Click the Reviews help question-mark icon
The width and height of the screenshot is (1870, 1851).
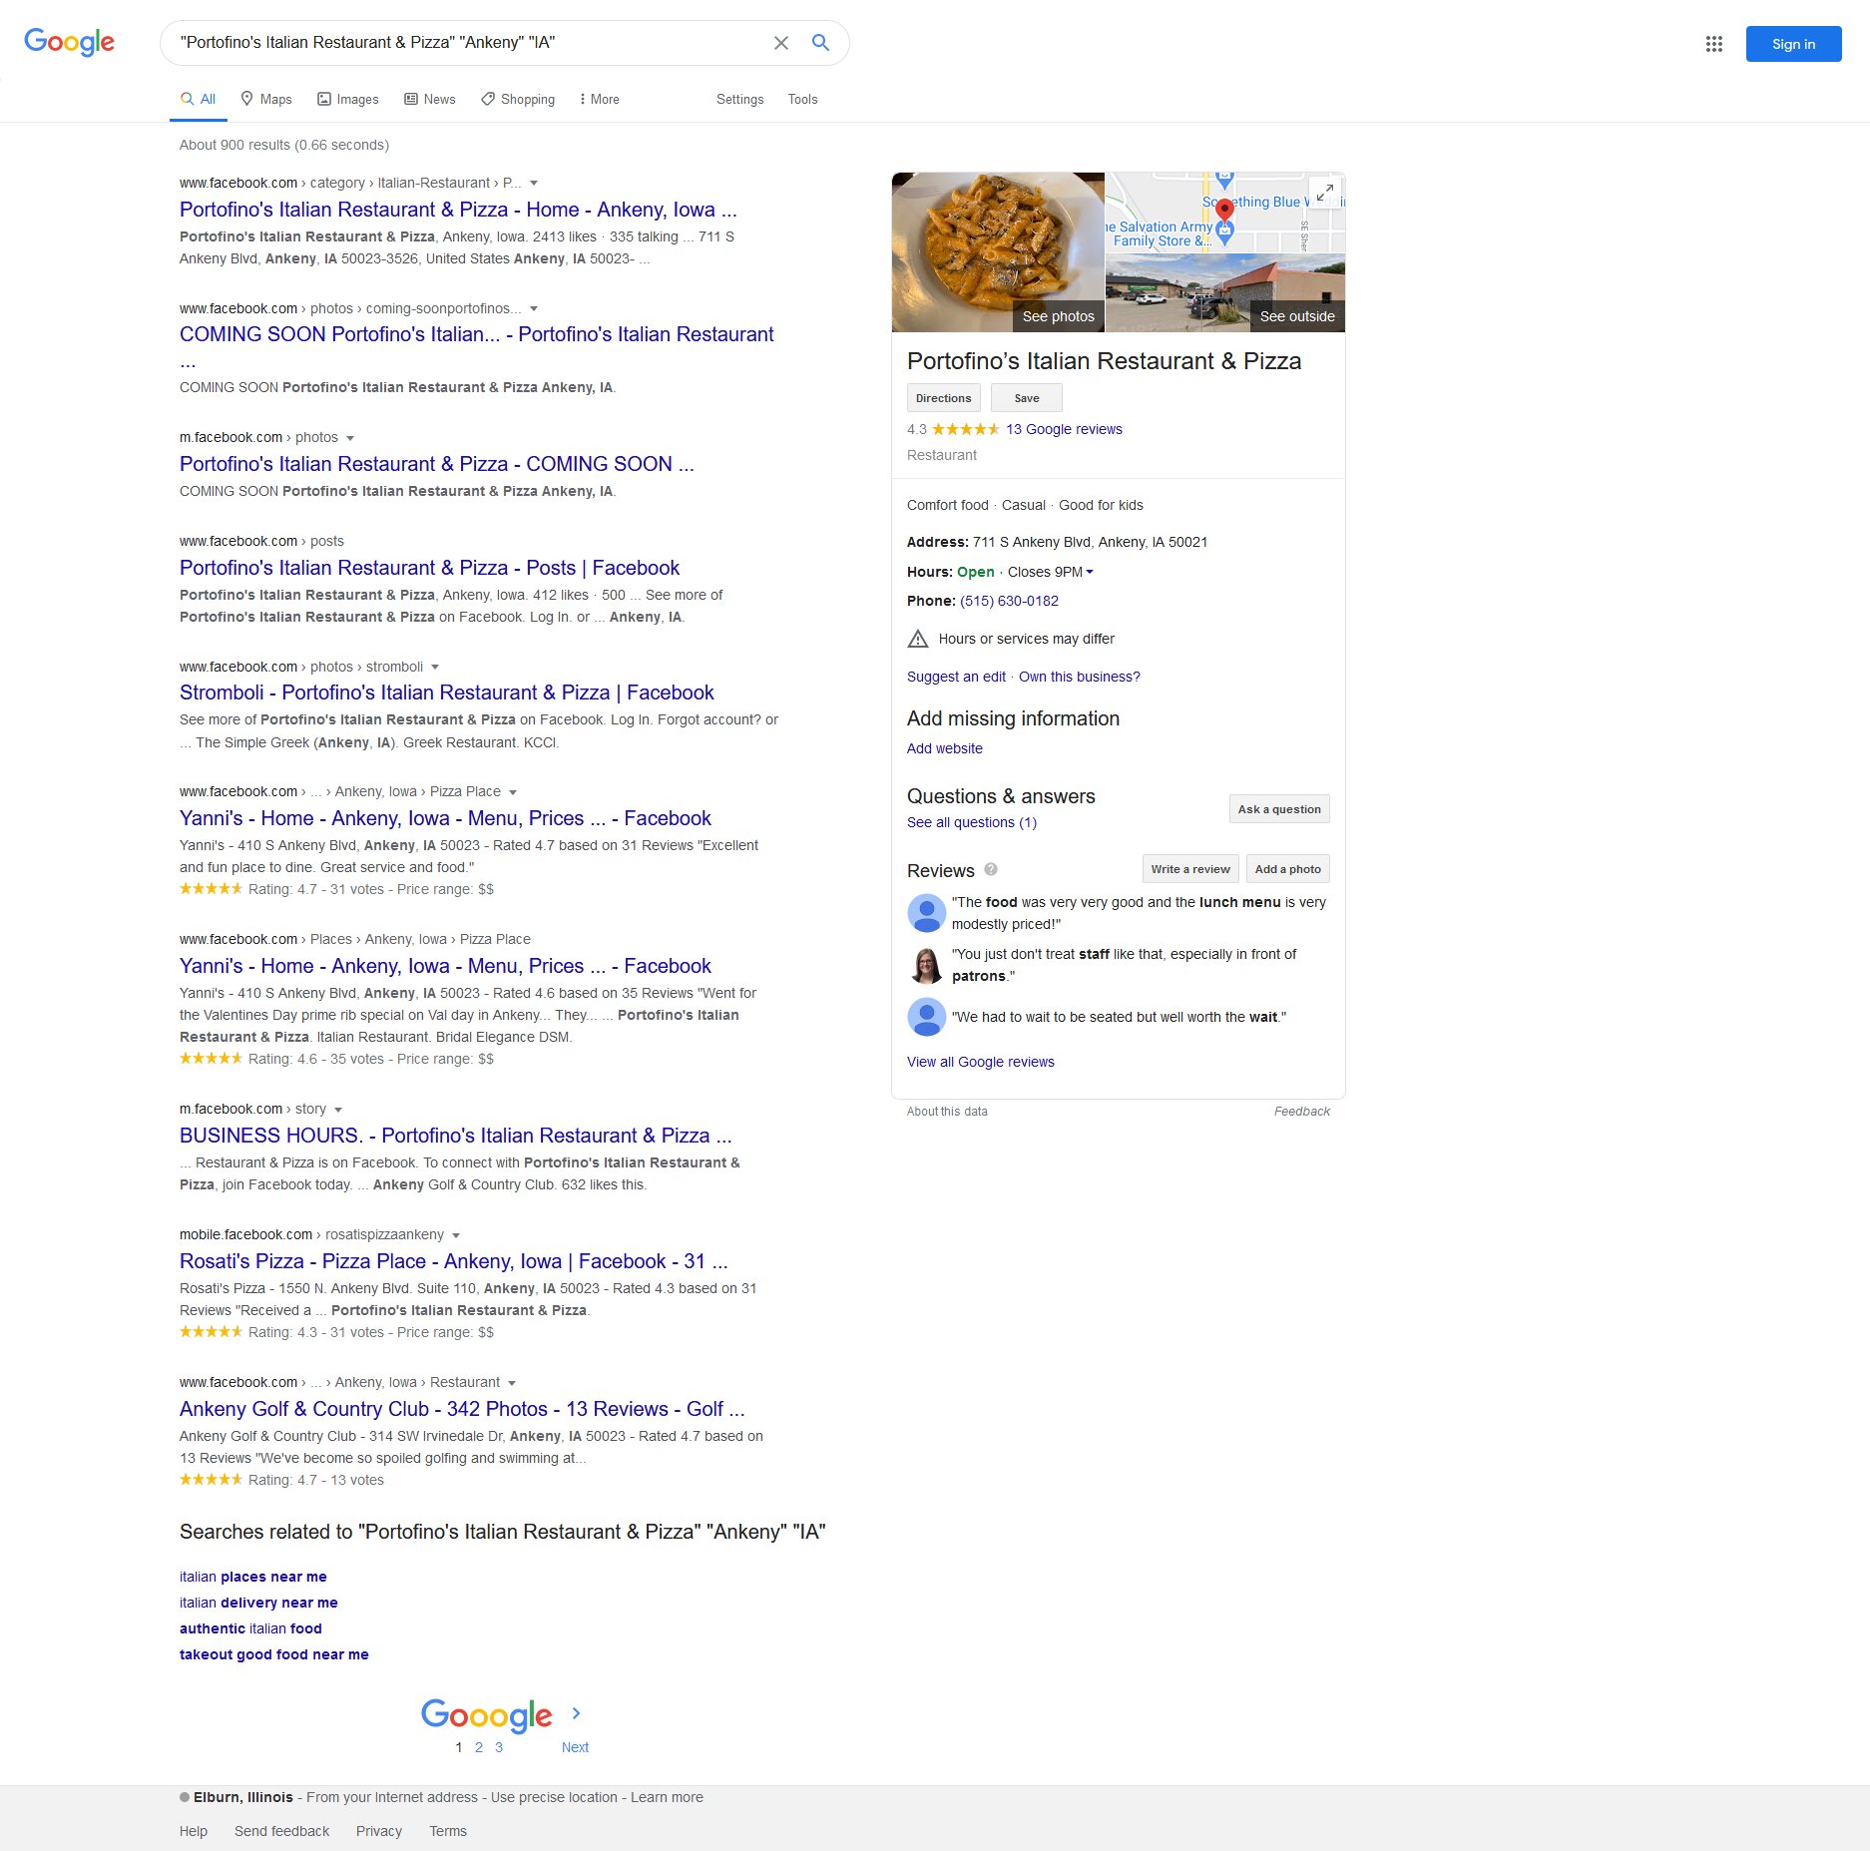[x=991, y=869]
